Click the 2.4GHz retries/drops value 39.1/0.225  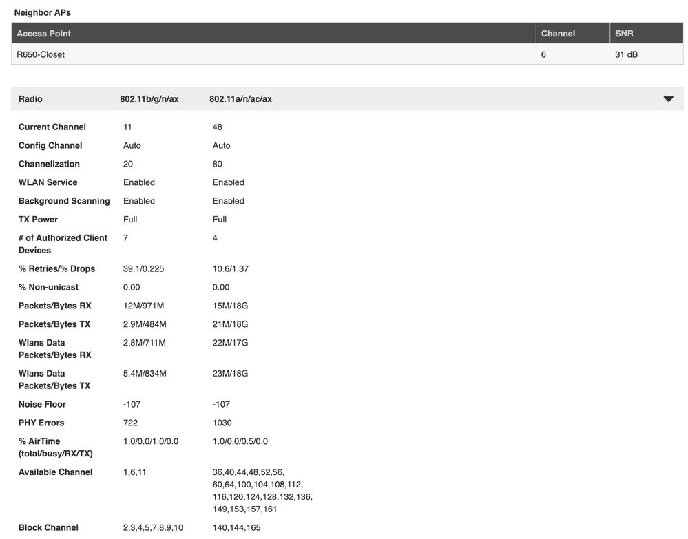pyautogui.click(x=143, y=269)
